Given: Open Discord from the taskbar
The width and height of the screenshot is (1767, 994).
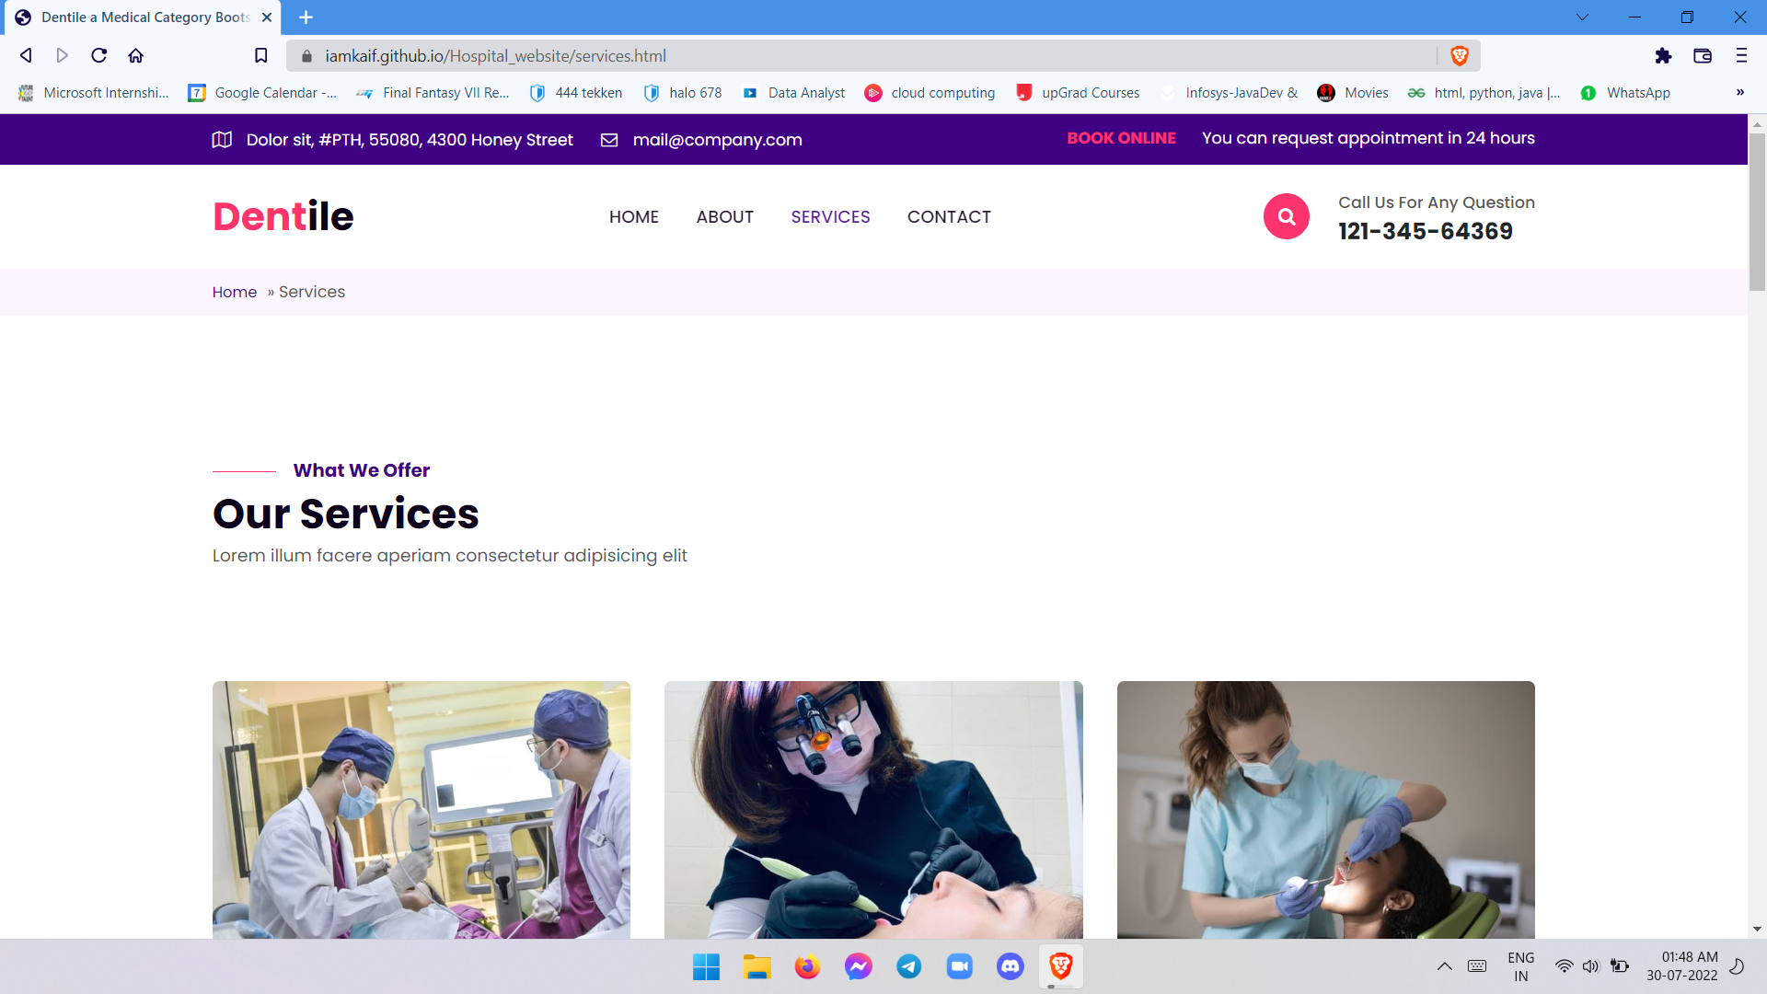Looking at the screenshot, I should (x=1011, y=966).
